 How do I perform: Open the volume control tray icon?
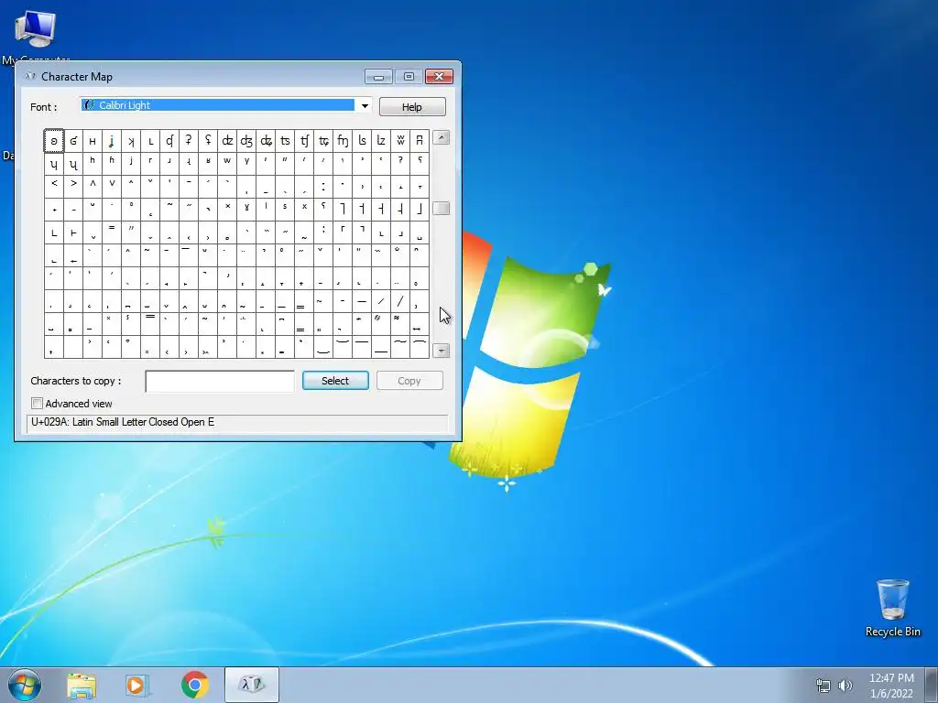click(x=845, y=686)
